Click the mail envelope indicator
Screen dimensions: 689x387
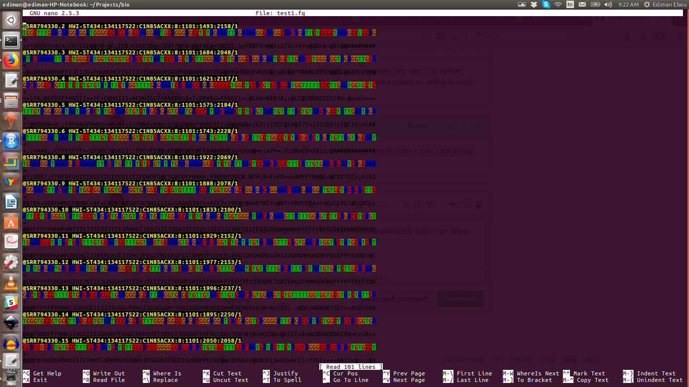(x=582, y=5)
